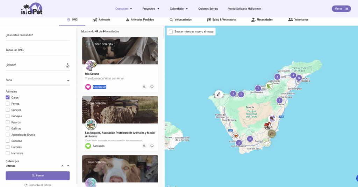Click heart favorite icon on Los Nogales card
The width and height of the screenshot is (358, 187).
pos(152,146)
